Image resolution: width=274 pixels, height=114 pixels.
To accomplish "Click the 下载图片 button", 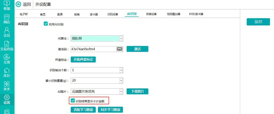I will (137, 91).
